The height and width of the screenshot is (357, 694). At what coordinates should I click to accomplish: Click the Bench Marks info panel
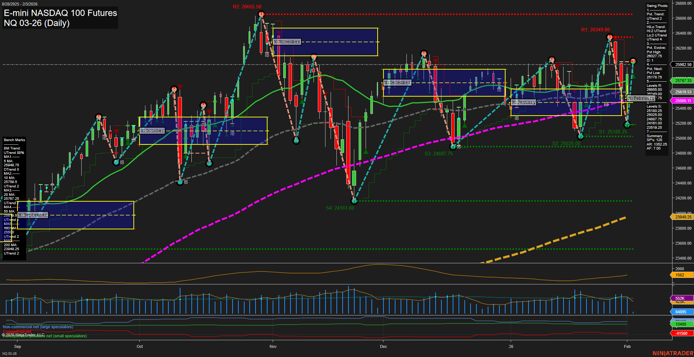point(14,140)
